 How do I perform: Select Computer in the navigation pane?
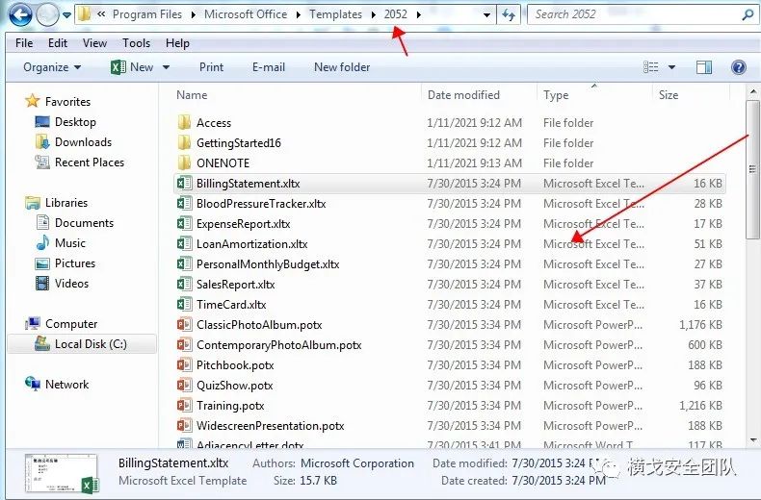pyautogui.click(x=71, y=324)
